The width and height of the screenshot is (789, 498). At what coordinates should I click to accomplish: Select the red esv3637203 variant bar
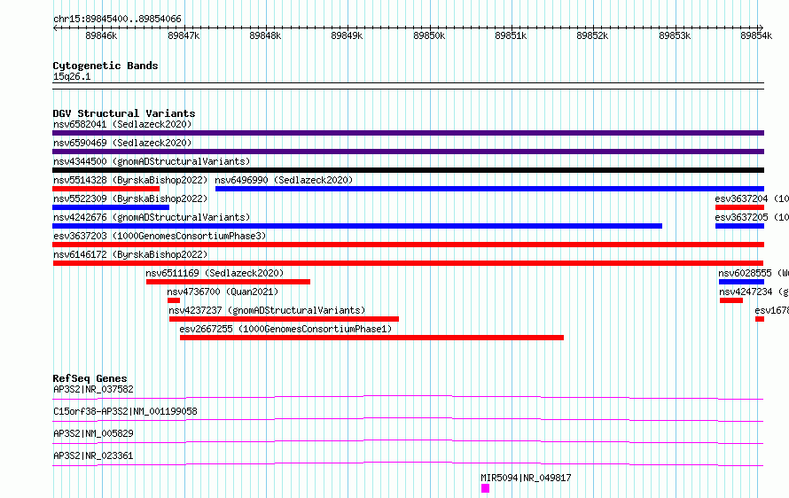point(408,245)
